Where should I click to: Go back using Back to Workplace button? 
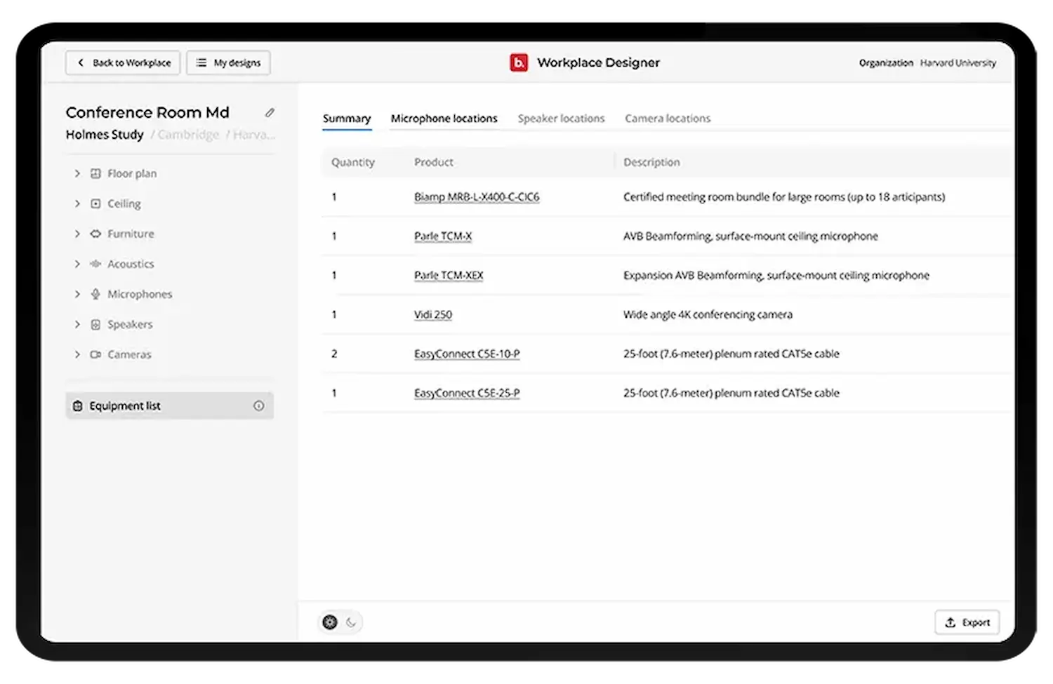tap(124, 63)
